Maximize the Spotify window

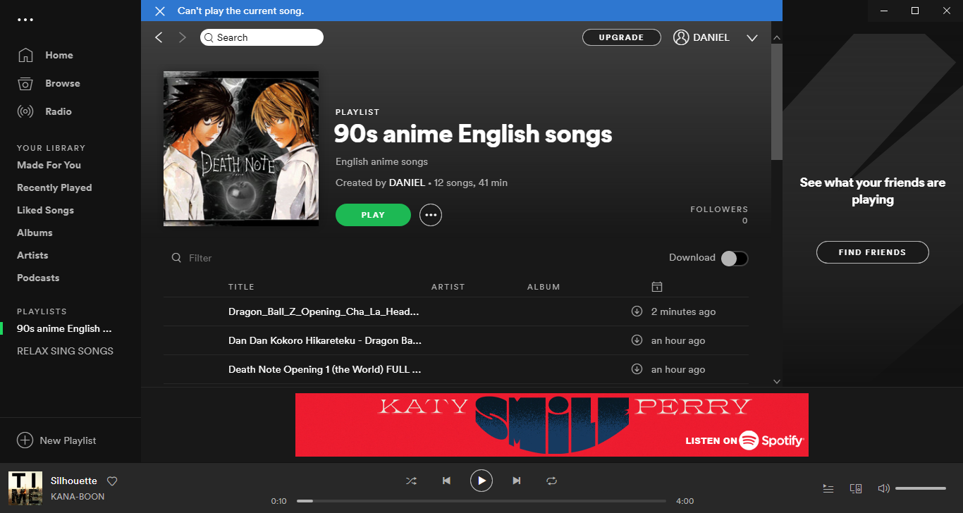[x=915, y=11]
